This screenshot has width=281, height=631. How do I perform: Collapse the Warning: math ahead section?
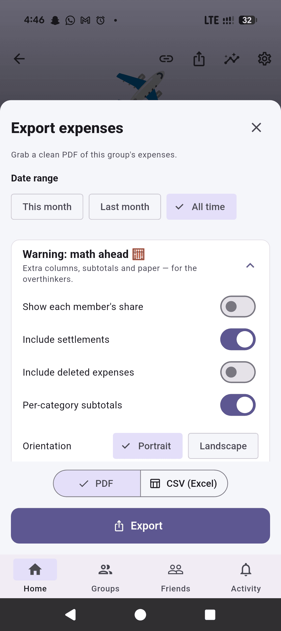[x=250, y=266]
